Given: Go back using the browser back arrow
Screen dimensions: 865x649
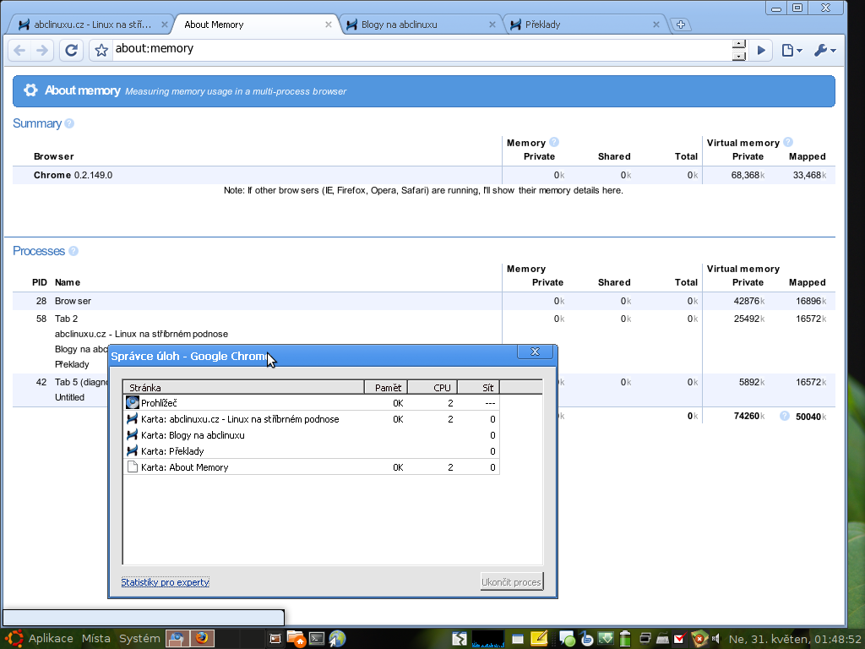Looking at the screenshot, I should [19, 50].
